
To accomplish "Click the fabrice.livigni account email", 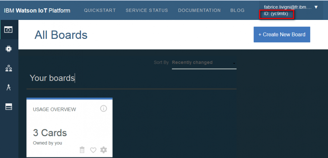I will click(288, 7).
